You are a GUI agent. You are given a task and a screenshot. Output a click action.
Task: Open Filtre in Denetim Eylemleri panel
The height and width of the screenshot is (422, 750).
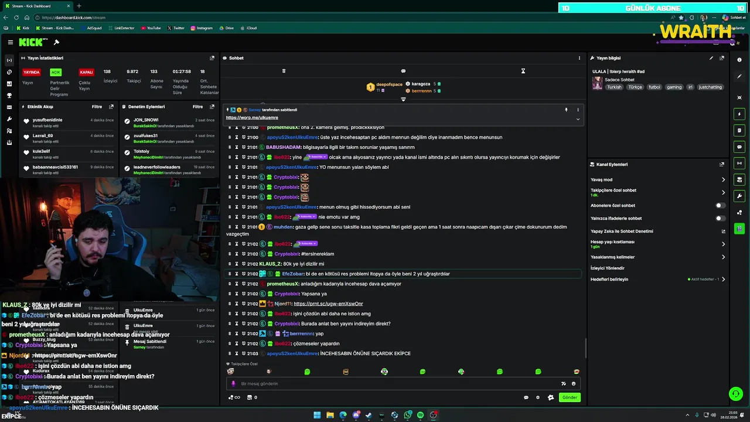(198, 107)
